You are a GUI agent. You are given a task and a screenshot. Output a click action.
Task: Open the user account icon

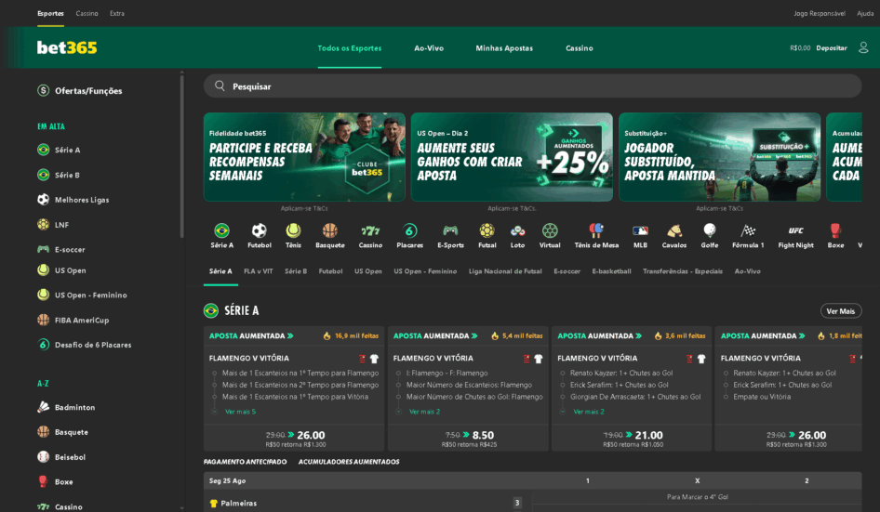(x=863, y=47)
